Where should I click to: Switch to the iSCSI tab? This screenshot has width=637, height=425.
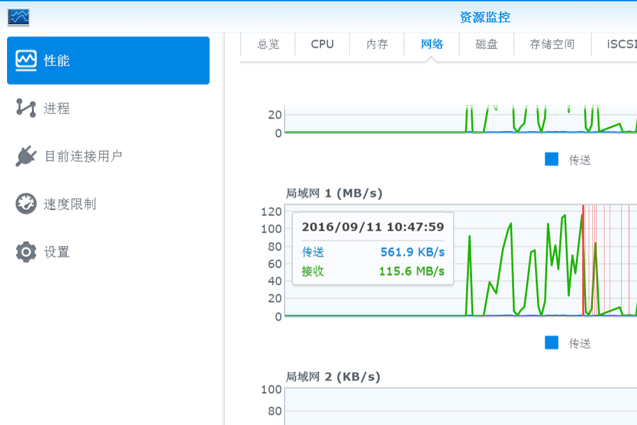(622, 44)
